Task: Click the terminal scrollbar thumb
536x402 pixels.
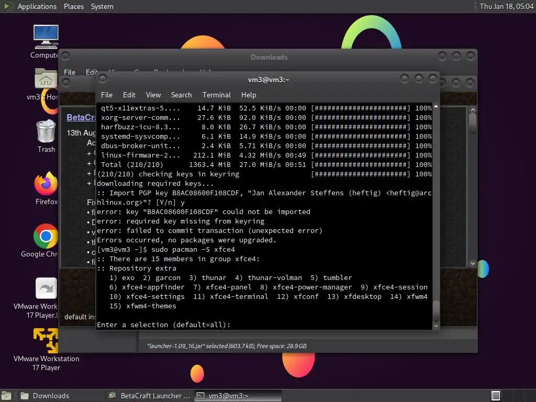Action: pos(436,311)
